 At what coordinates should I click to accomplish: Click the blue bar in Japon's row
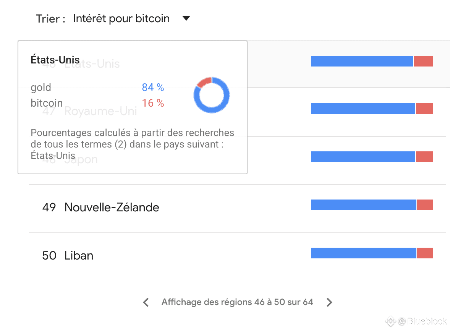363,157
